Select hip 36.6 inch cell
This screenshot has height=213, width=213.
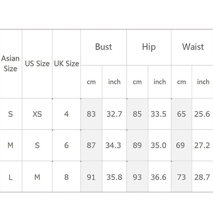coord(159,177)
